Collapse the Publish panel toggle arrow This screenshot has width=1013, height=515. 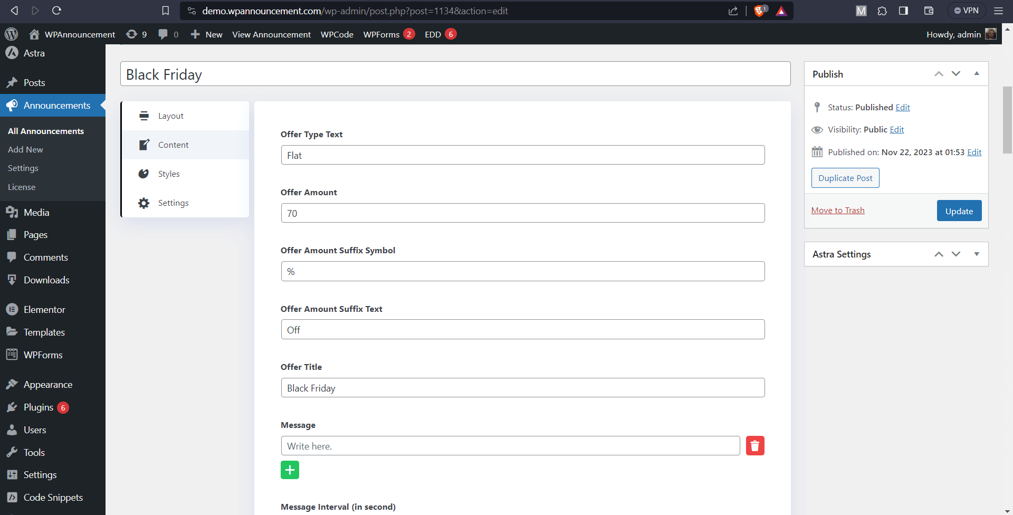[977, 74]
